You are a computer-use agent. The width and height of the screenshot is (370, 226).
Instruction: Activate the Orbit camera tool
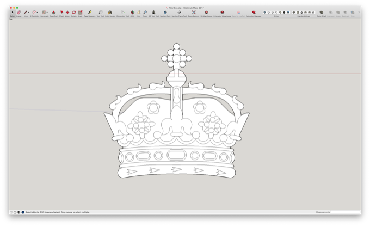132,13
